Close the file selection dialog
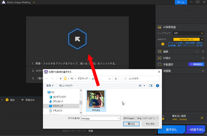This screenshot has height=136, width=207. click(x=159, y=72)
